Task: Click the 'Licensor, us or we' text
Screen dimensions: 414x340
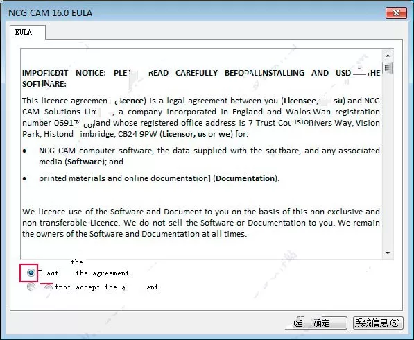Action: (196, 134)
